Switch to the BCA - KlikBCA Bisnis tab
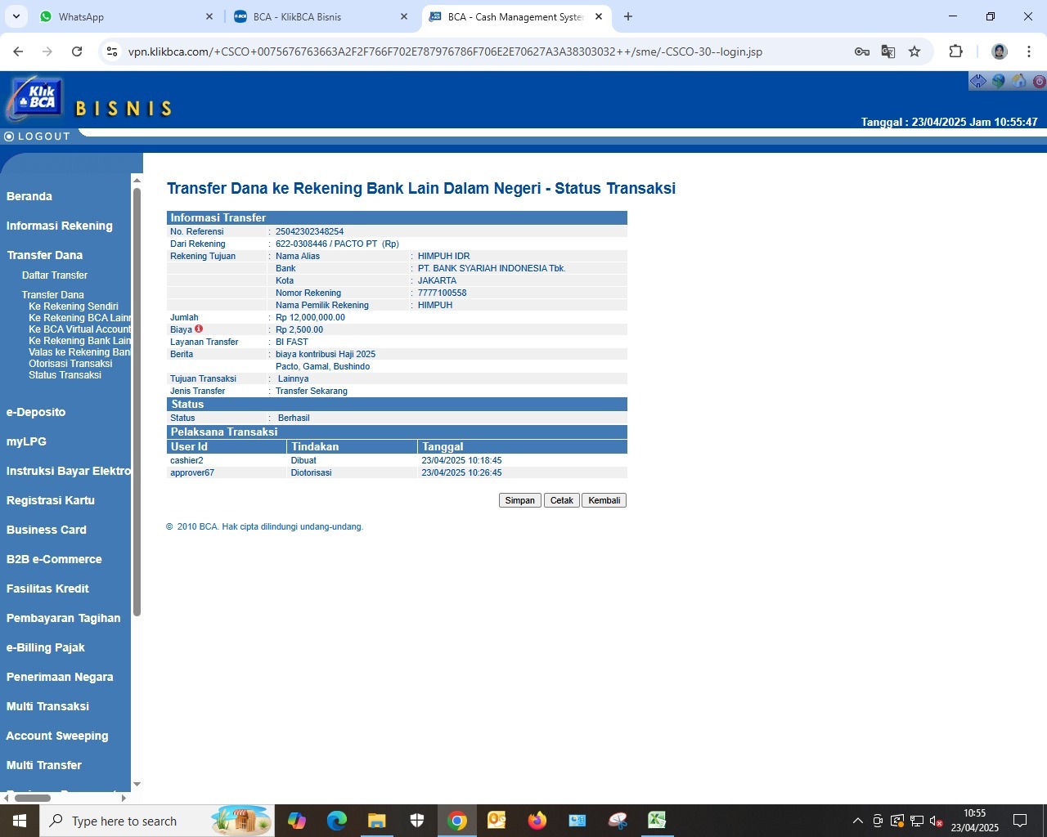This screenshot has height=837, width=1047. tap(319, 16)
